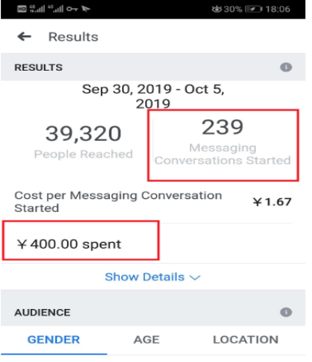Tap the Results page title
This screenshot has width=312, height=362.
73,37
